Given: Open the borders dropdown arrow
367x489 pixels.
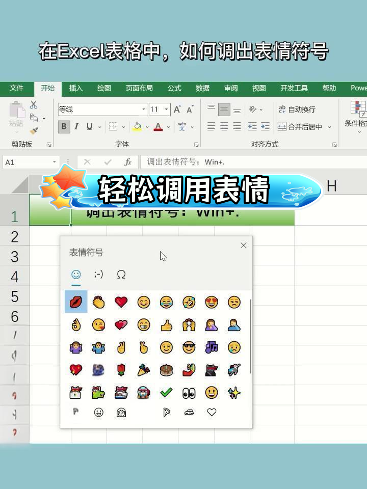Looking at the screenshot, I should click(x=123, y=127).
